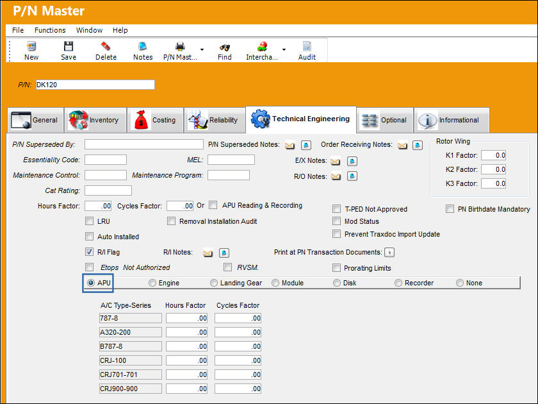Select the Technical Engineering tab
Screen dimensions: 538x404
(x=301, y=119)
